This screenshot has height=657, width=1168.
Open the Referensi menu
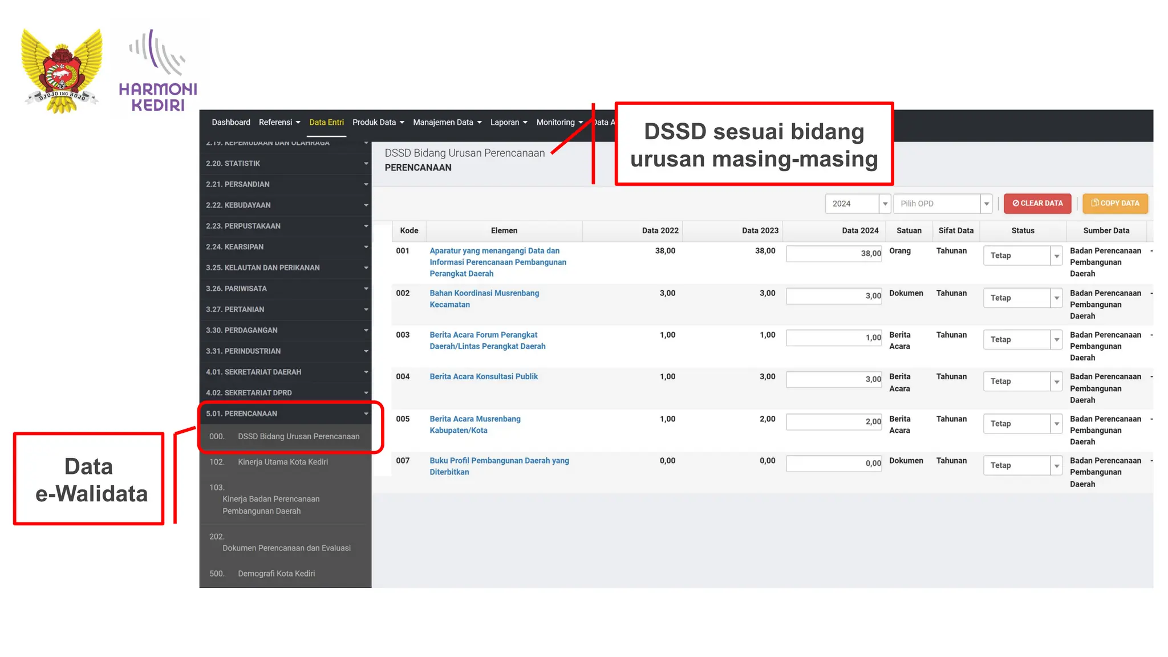pos(279,123)
